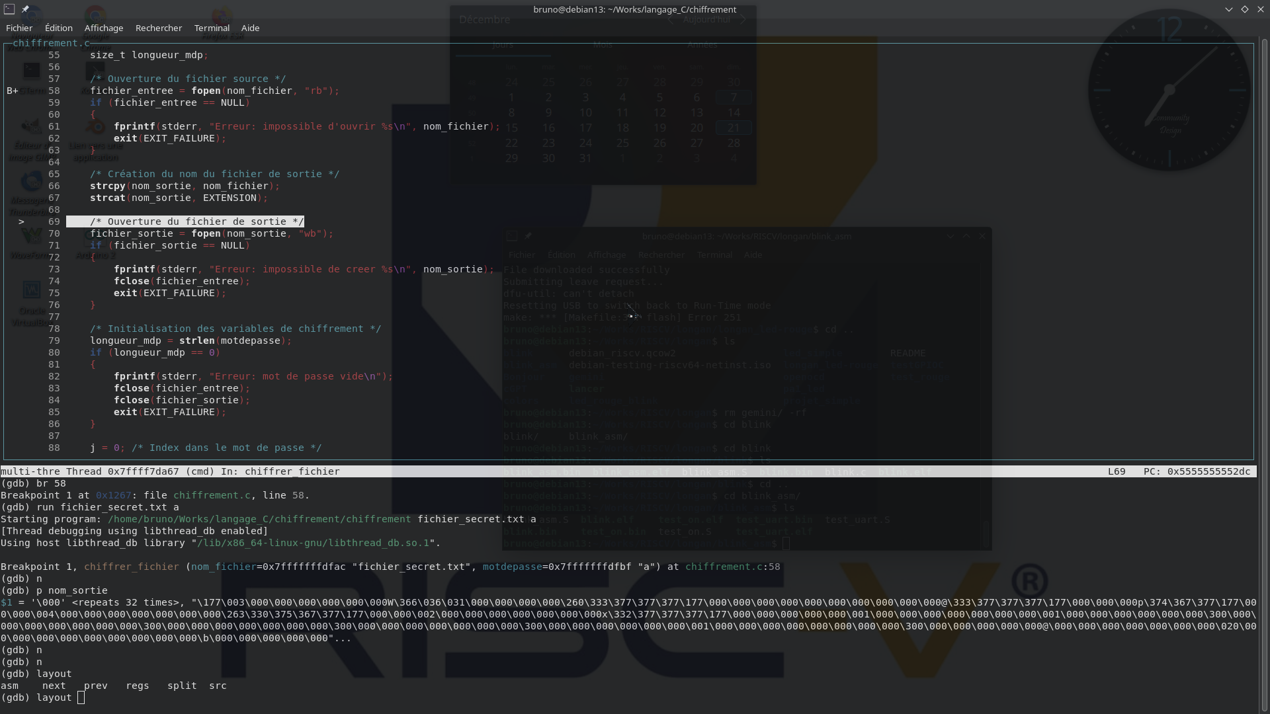Minimize the terminal with the chevron icon
The image size is (1270, 714).
click(x=1228, y=9)
